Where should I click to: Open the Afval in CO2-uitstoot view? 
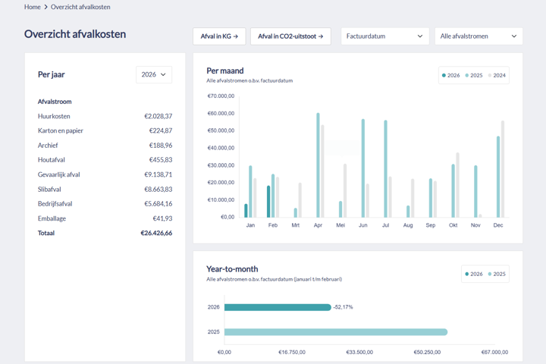click(290, 36)
